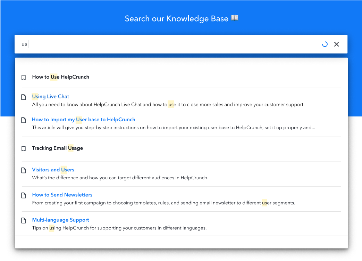Click description 'What's the difference and how you can target'
The width and height of the screenshot is (362, 261).
120,178
